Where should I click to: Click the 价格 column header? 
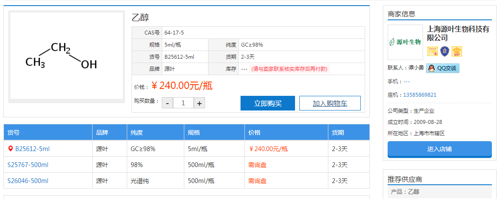[x=254, y=133]
